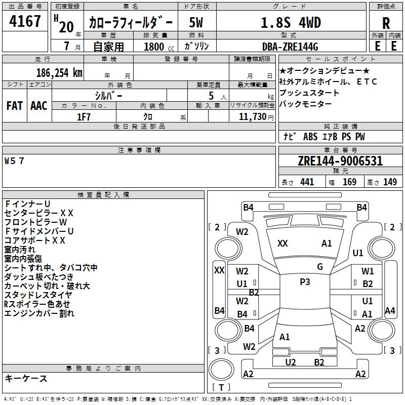The image size is (405, 405).
Task: Select the G windshield chip mark
Action: click(320, 267)
